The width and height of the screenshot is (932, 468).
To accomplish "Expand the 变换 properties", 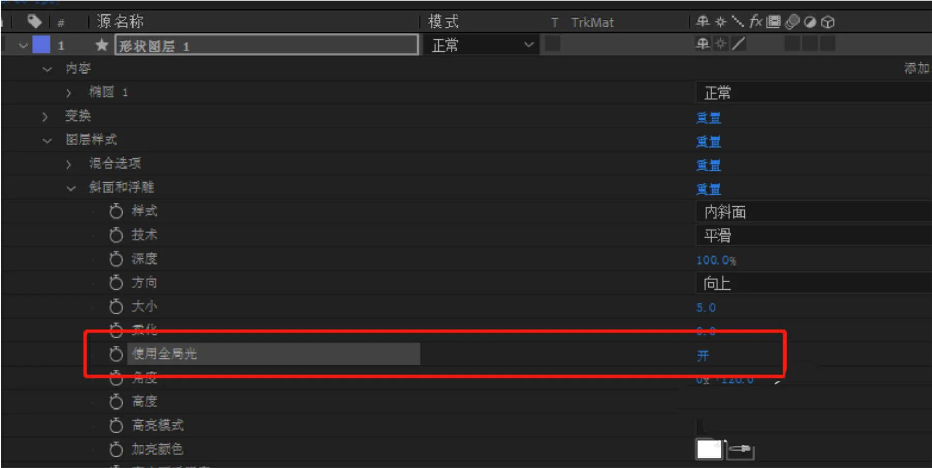I will tap(45, 116).
